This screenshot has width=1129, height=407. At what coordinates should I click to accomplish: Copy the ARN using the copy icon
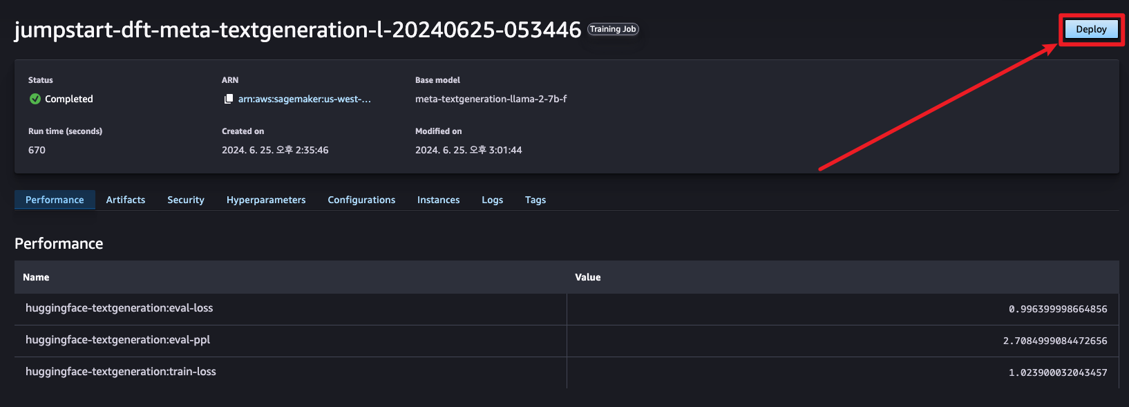(x=229, y=99)
